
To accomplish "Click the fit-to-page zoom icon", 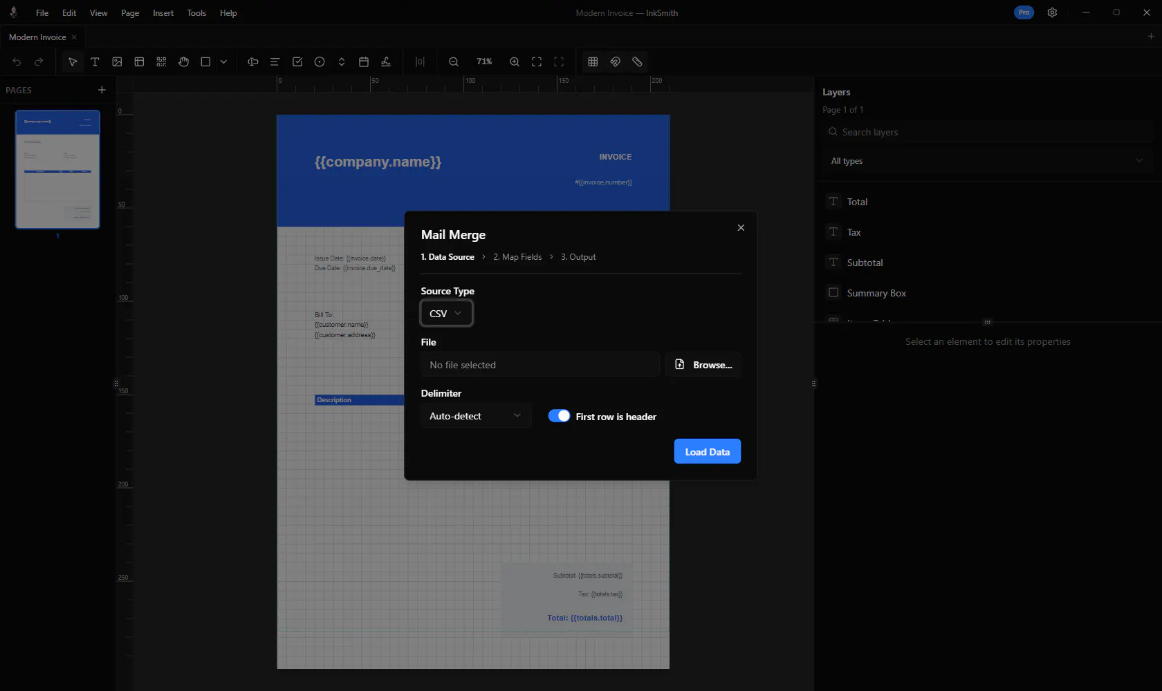I will pyautogui.click(x=537, y=62).
